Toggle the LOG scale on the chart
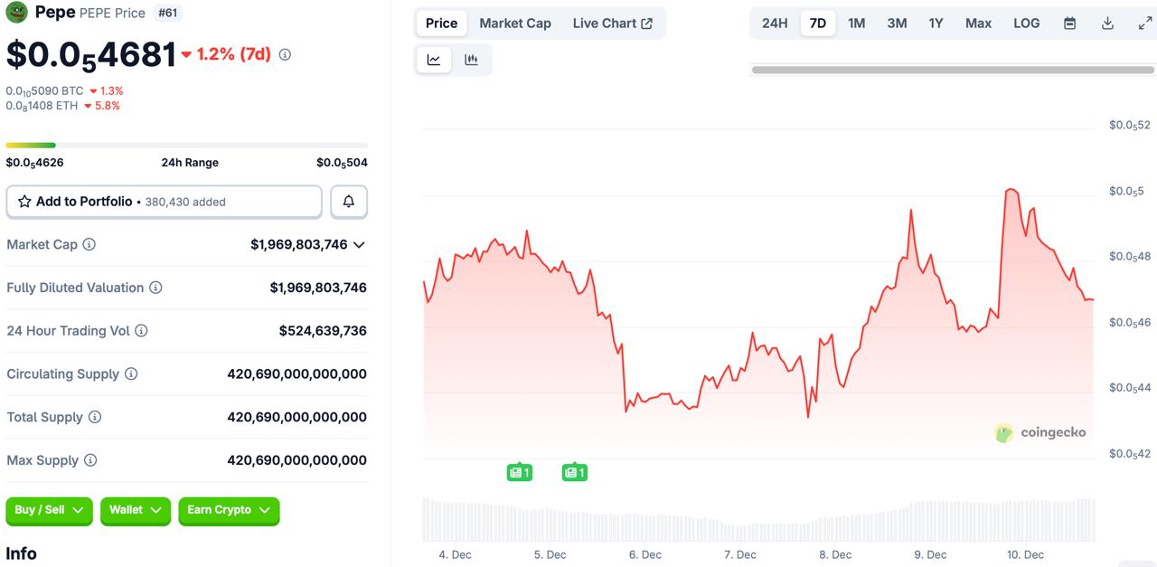Screen dimensions: 1157x567 1026,23
